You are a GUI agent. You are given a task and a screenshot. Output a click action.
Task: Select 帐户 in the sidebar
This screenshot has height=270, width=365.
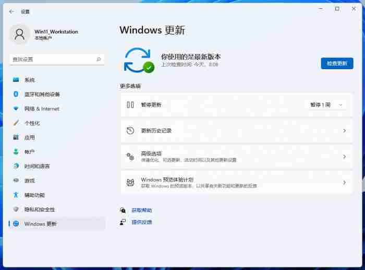pyautogui.click(x=57, y=152)
